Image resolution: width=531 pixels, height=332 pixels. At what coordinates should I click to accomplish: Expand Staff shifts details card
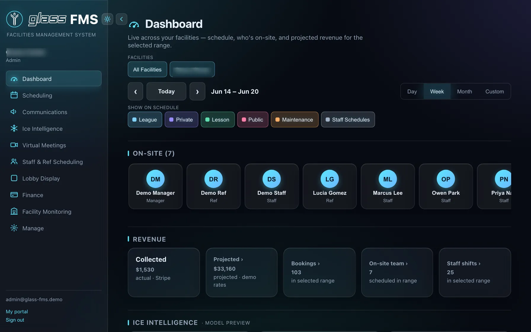point(475,272)
